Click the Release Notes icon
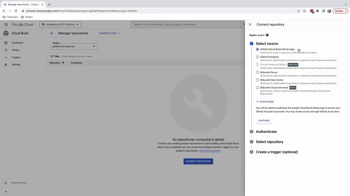350x196 pixels. click(x=6, y=183)
